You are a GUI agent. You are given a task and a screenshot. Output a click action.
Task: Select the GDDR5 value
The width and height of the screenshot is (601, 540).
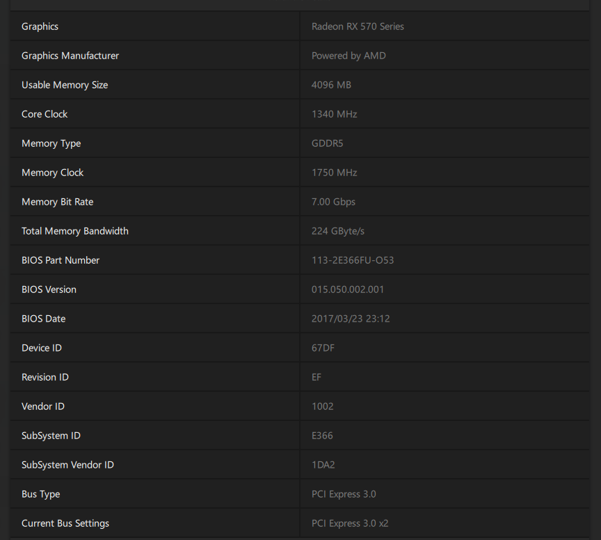328,143
